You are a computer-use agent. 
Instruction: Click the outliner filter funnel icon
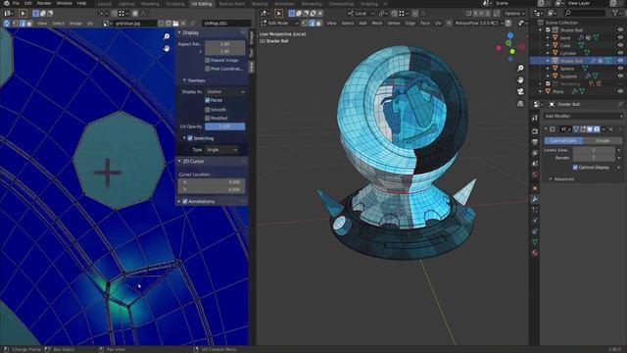tap(616, 13)
